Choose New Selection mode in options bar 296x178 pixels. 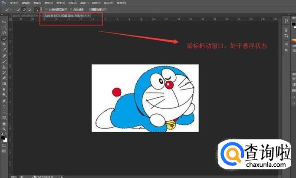tap(18, 10)
